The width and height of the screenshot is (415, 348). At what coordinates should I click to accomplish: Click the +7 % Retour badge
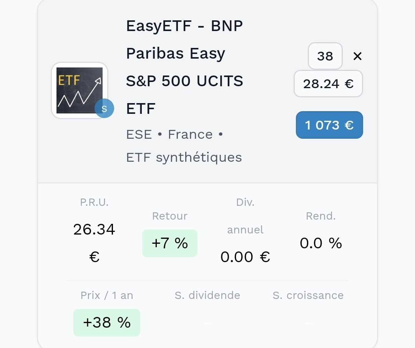[x=170, y=243]
